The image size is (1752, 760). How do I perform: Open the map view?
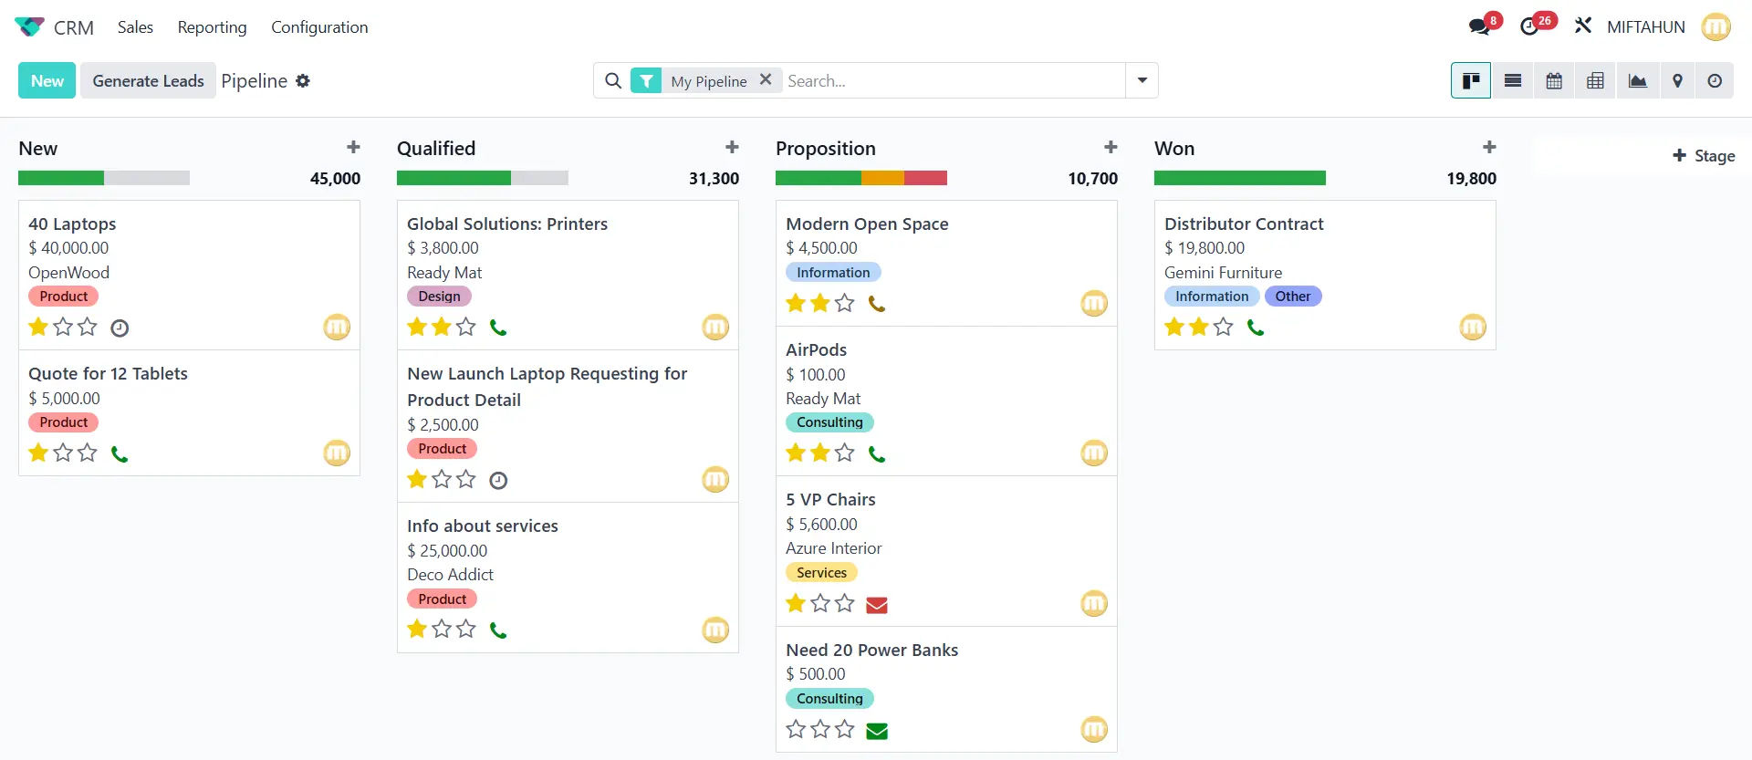(x=1677, y=81)
